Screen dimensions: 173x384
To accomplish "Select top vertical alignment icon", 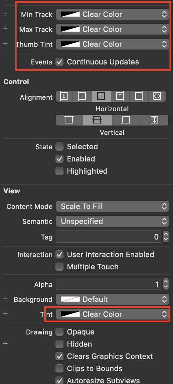I will [69, 120].
